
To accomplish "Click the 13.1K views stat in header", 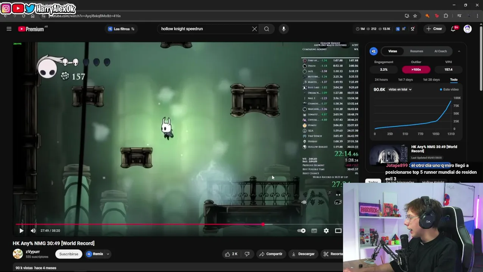I will [x=385, y=29].
